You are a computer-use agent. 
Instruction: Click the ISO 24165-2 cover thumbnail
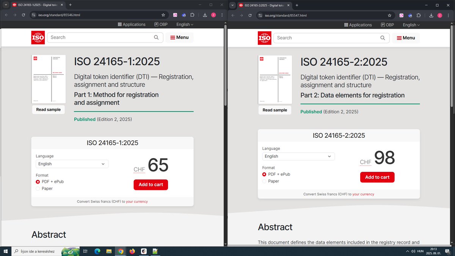tap(275, 80)
